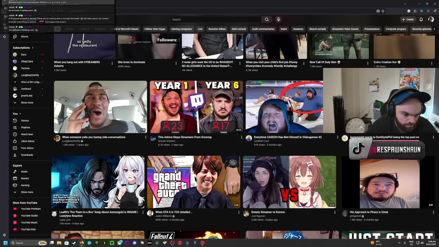Open the notifications bell
Image resolution: width=439 pixels, height=247 pixels.
click(x=421, y=20)
